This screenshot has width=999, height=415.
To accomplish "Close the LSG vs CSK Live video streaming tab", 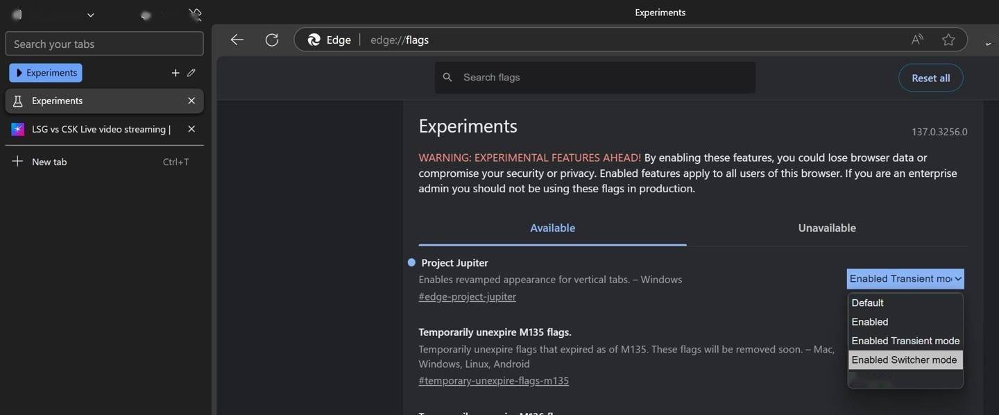I will coord(191,129).
